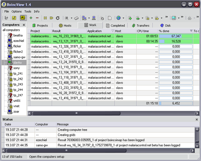The image size is (201, 161).
Task: Sort status log by Date header
Action: 19,124
